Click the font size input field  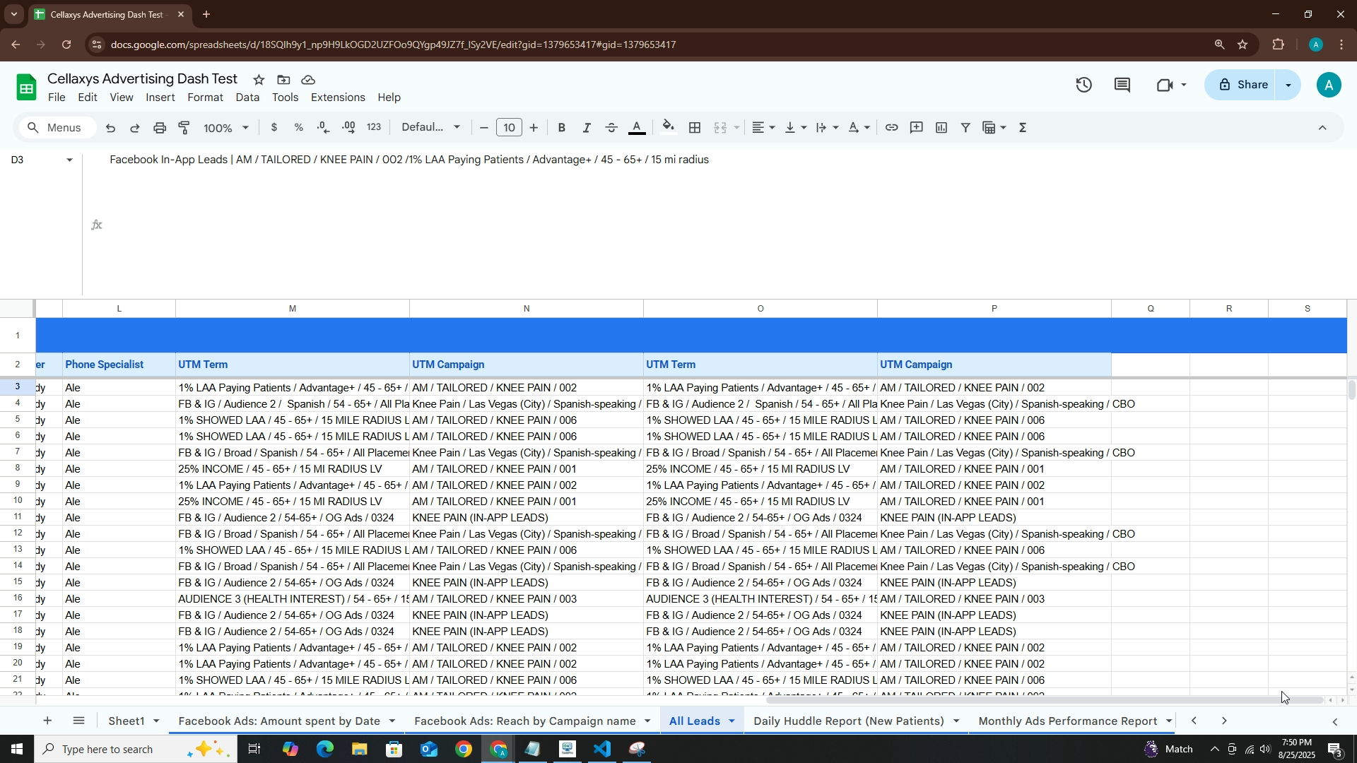click(509, 128)
